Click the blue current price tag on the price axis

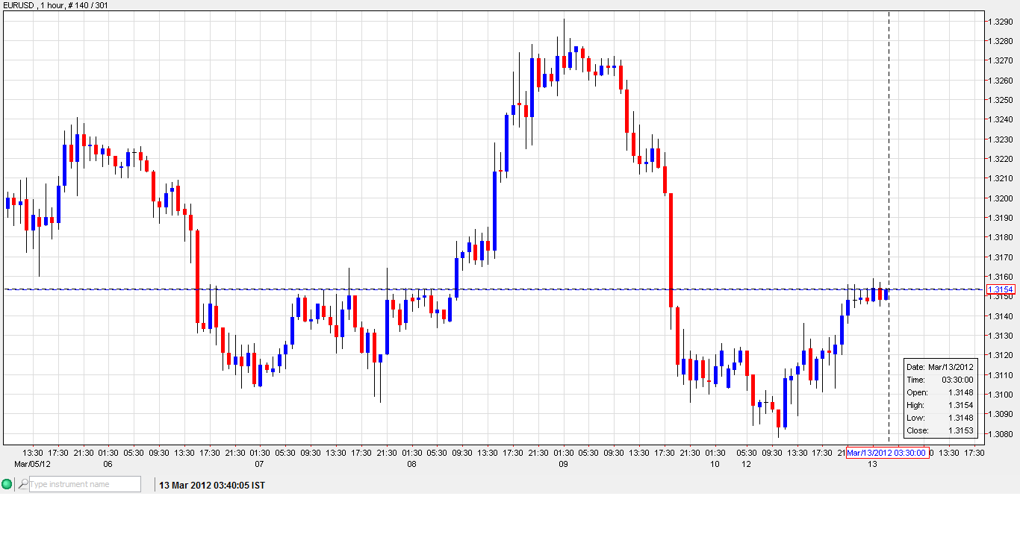point(1000,289)
